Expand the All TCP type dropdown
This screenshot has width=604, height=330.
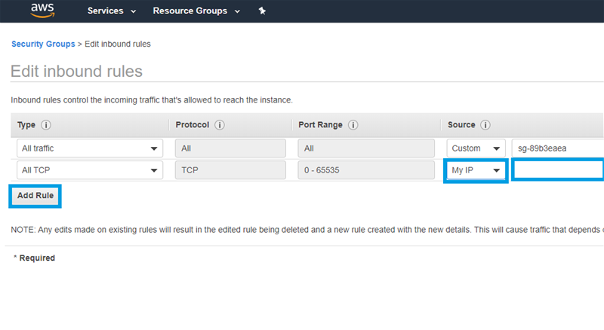[90, 170]
